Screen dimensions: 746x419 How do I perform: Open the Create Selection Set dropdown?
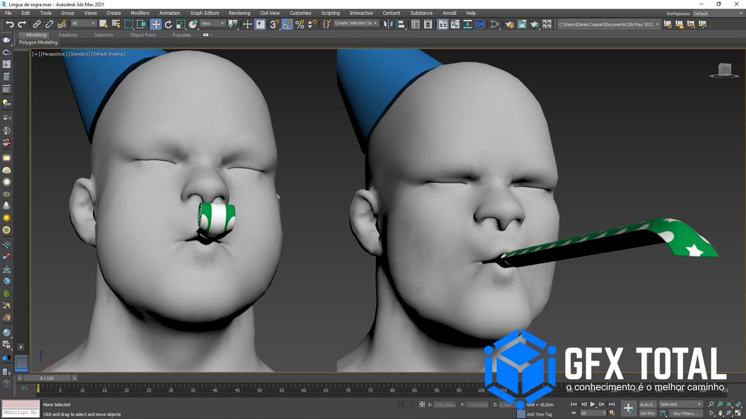point(356,24)
